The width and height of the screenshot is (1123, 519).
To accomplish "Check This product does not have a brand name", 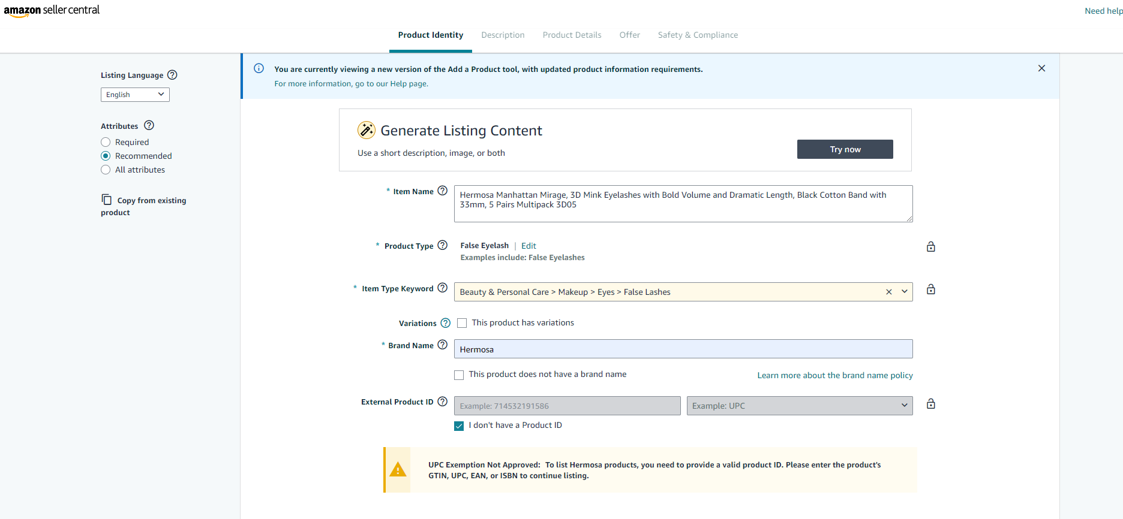I will pyautogui.click(x=459, y=375).
